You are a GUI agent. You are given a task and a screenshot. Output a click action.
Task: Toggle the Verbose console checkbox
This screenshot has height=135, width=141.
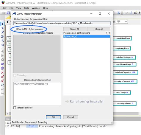pyautogui.click(x=15, y=108)
